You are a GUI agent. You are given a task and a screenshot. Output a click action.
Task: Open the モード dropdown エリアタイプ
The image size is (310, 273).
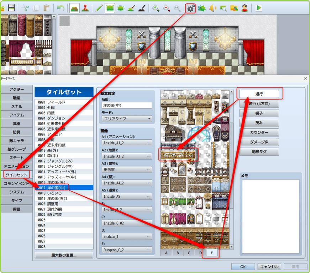tap(127, 119)
